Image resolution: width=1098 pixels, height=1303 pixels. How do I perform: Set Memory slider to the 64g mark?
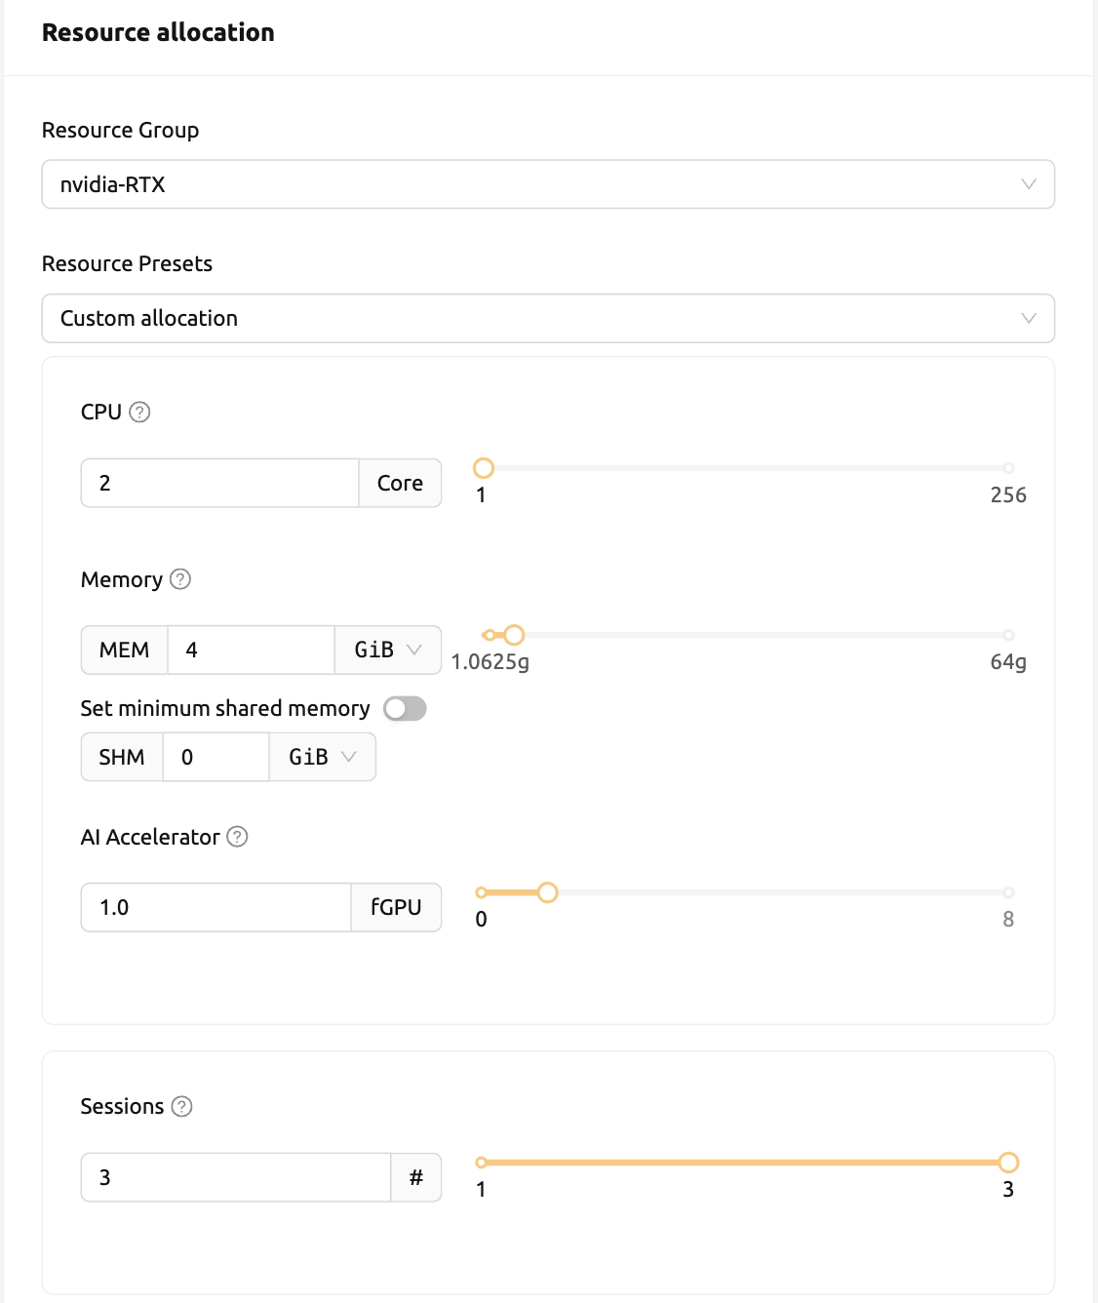[1008, 635]
